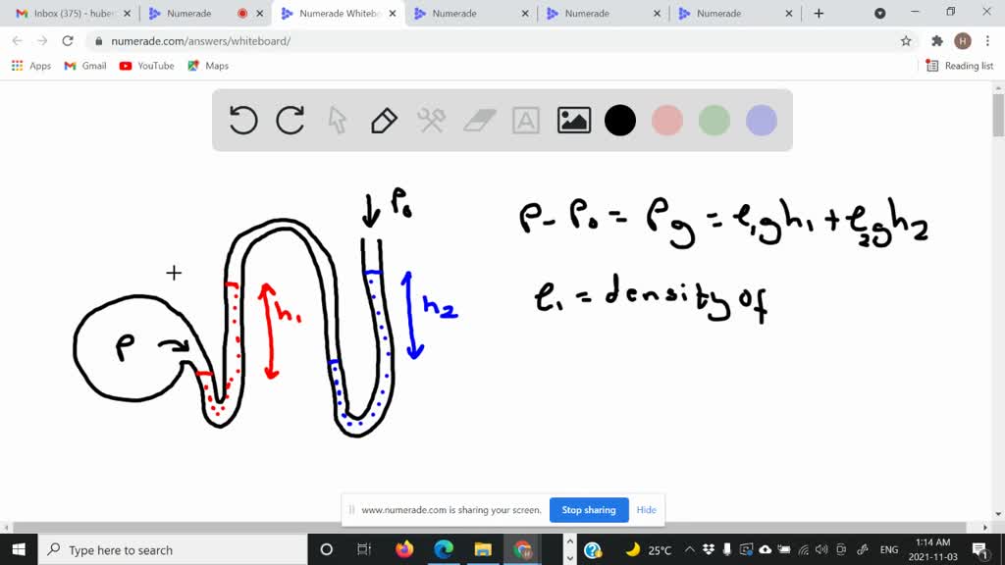Toggle the speaker volume icon in the tray

pyautogui.click(x=820, y=549)
